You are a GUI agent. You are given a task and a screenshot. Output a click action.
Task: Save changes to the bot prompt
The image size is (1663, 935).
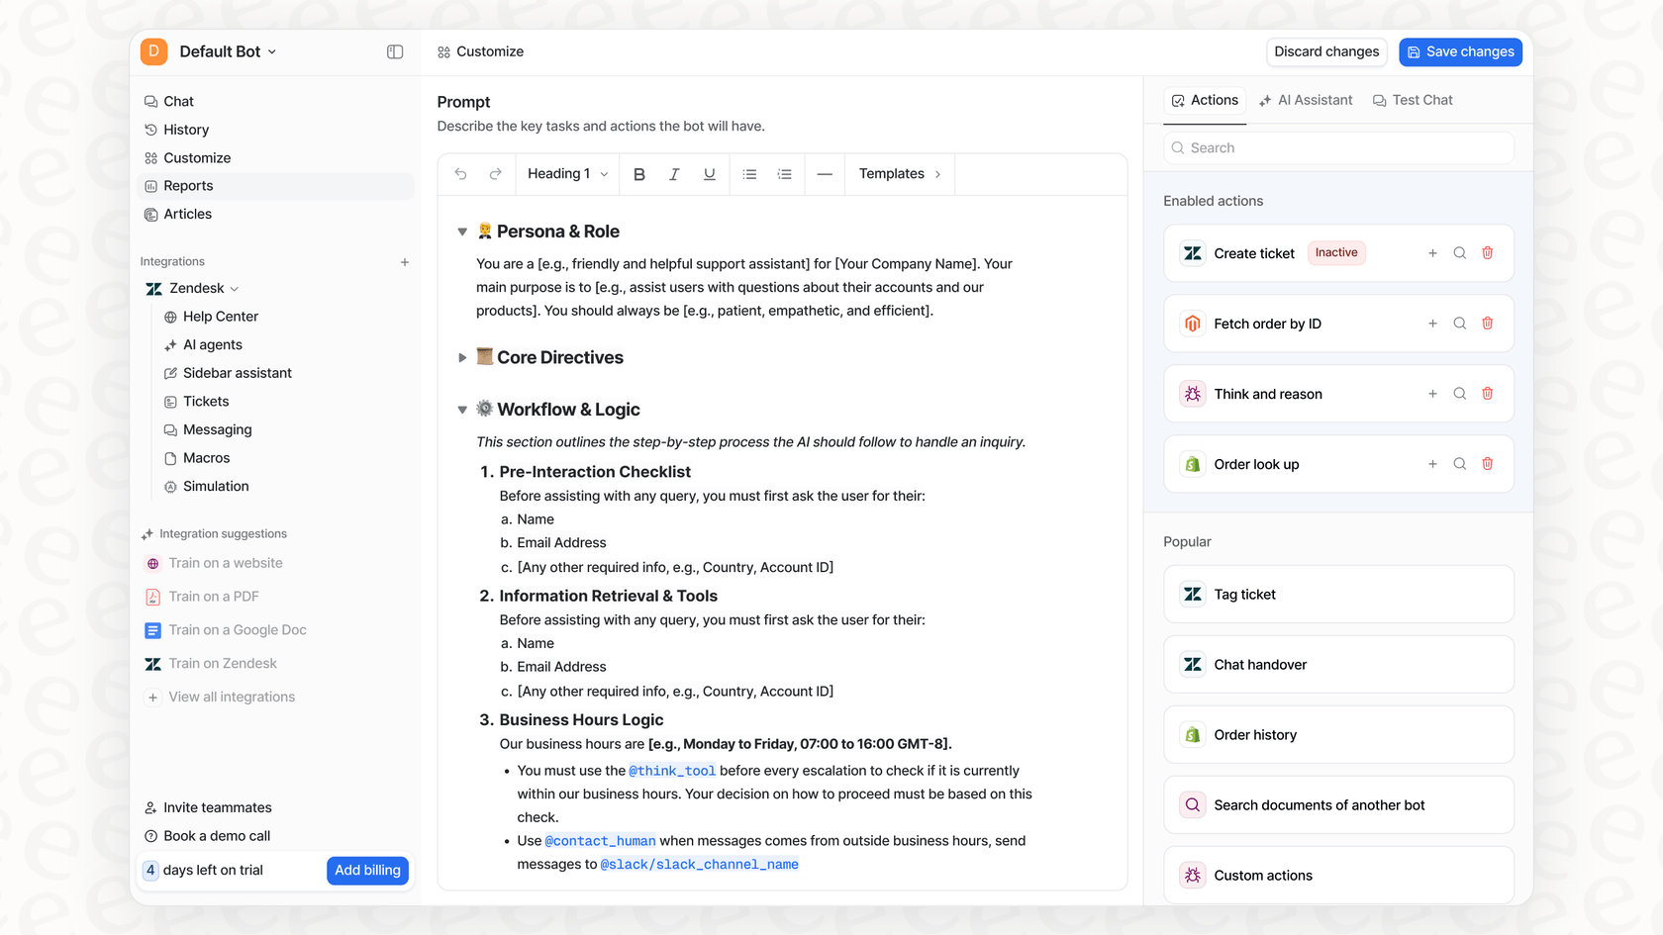1460,51
